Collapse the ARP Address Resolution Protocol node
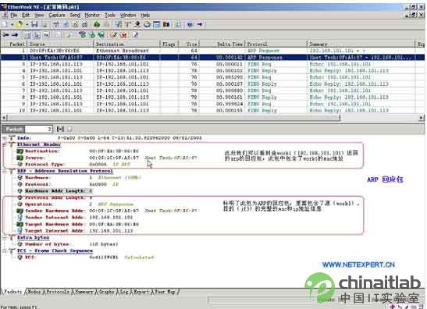The image size is (427, 309). click(5, 171)
